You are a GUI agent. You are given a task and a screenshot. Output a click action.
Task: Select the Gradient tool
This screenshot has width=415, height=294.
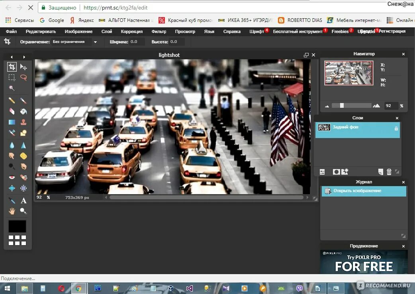pos(12,122)
